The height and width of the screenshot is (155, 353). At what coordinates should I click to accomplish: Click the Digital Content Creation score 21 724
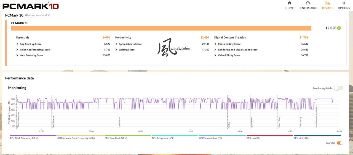[x=304, y=38]
